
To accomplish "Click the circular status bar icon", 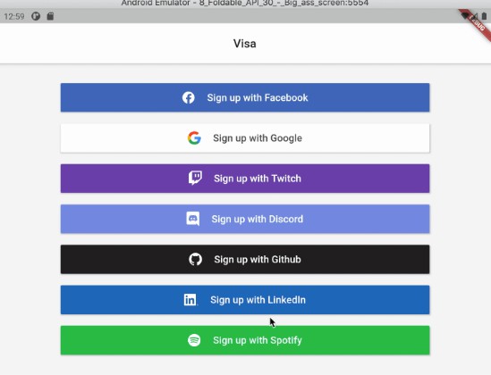I will pos(36,16).
